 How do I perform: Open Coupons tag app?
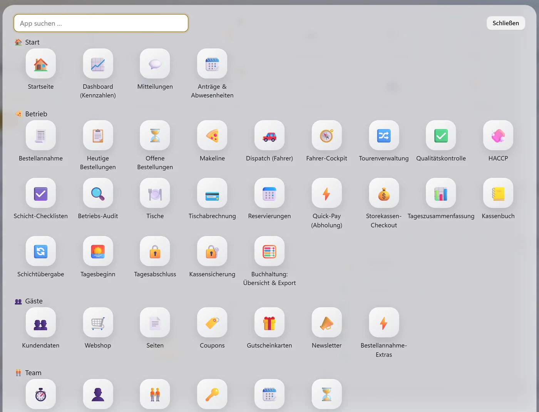coord(212,323)
